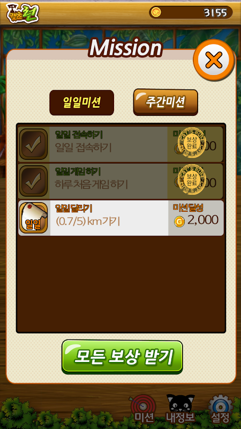Tap the 일일 scroll icon of 일일달리기
Screen dimensions: 241x429
(33, 218)
